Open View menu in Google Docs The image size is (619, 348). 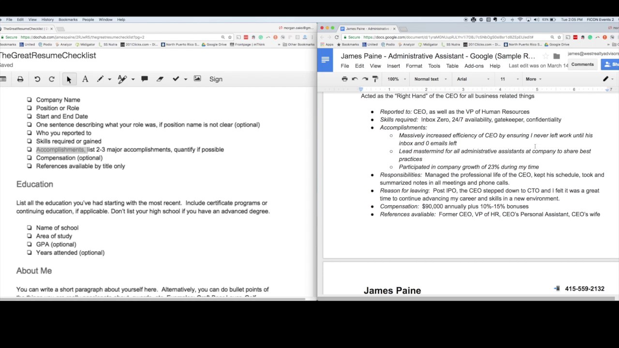(x=375, y=66)
